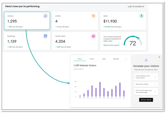166x113 pixels.
Task: Click the Edit your website button
Action: (x=146, y=100)
